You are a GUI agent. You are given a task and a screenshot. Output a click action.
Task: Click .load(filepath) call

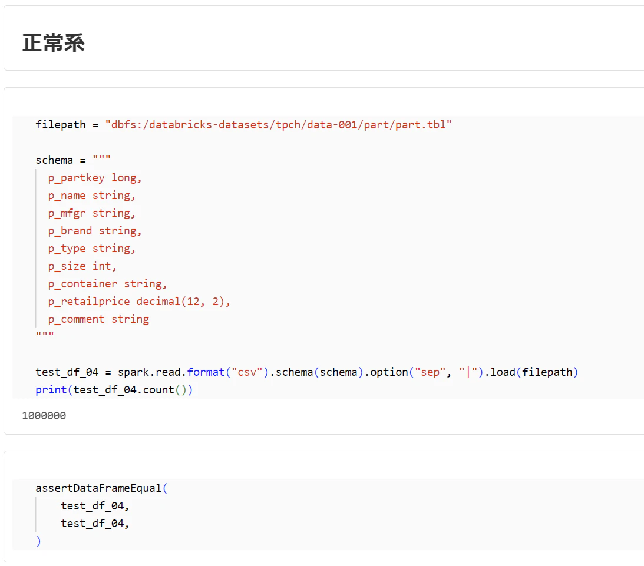coord(531,372)
